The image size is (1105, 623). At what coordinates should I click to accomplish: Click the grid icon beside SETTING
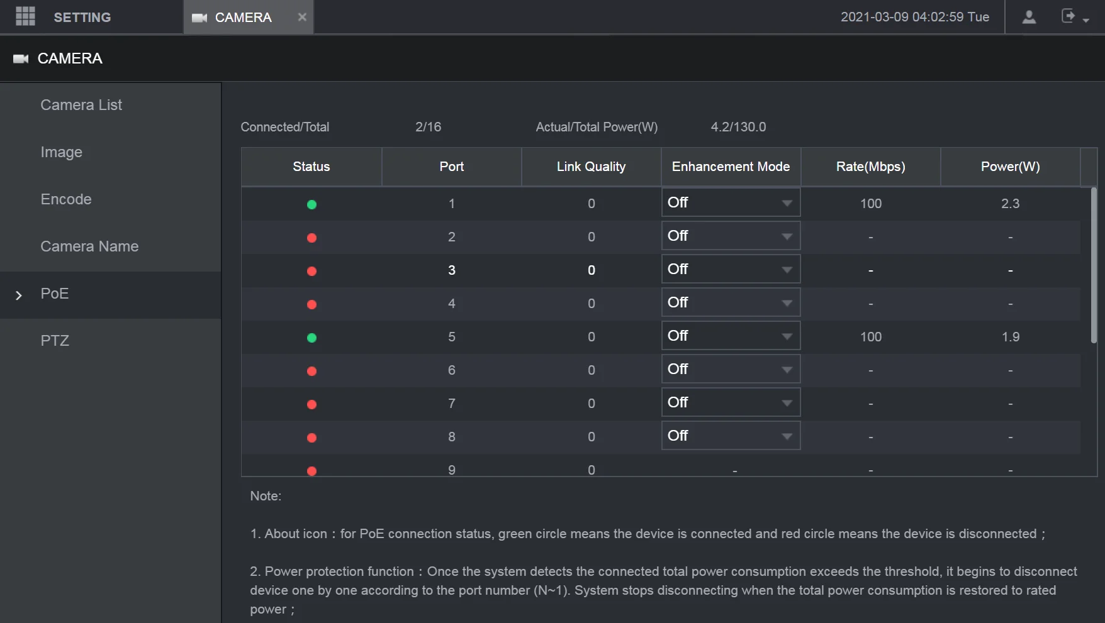point(25,16)
